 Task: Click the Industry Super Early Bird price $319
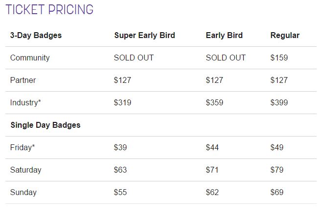pos(122,102)
